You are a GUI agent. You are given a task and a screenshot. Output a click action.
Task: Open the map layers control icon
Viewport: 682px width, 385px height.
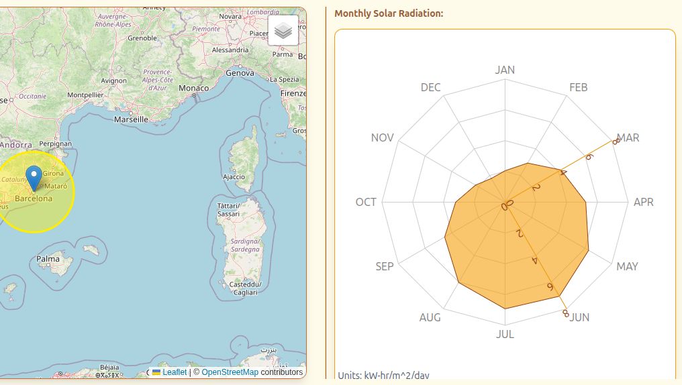[x=283, y=30]
